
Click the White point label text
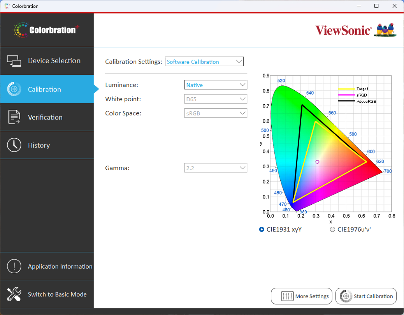(123, 99)
